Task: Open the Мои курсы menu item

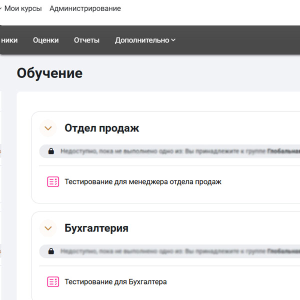Action: (x=23, y=8)
